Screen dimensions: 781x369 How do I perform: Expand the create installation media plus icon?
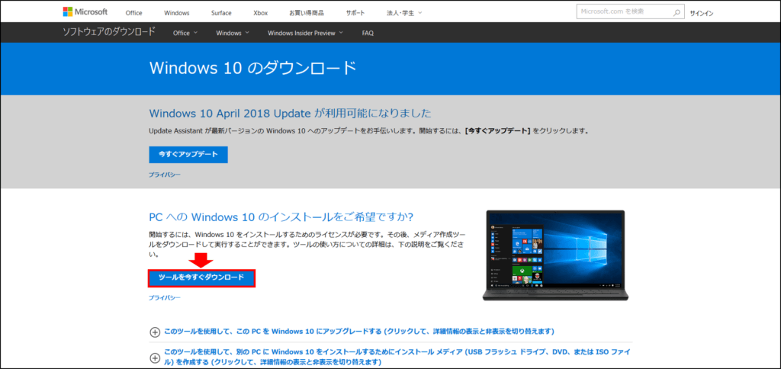click(155, 358)
